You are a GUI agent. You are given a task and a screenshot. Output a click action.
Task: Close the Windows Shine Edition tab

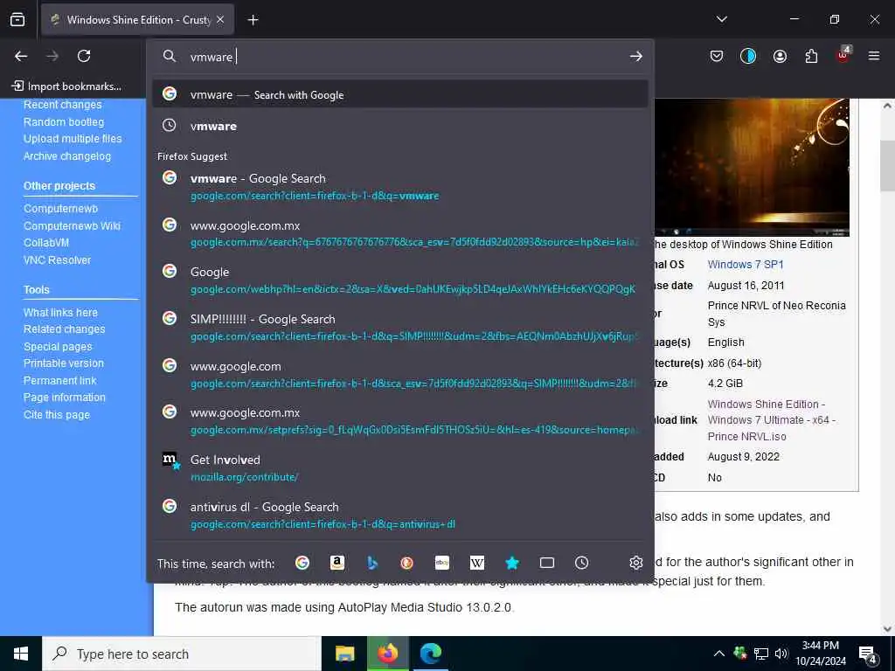point(220,19)
